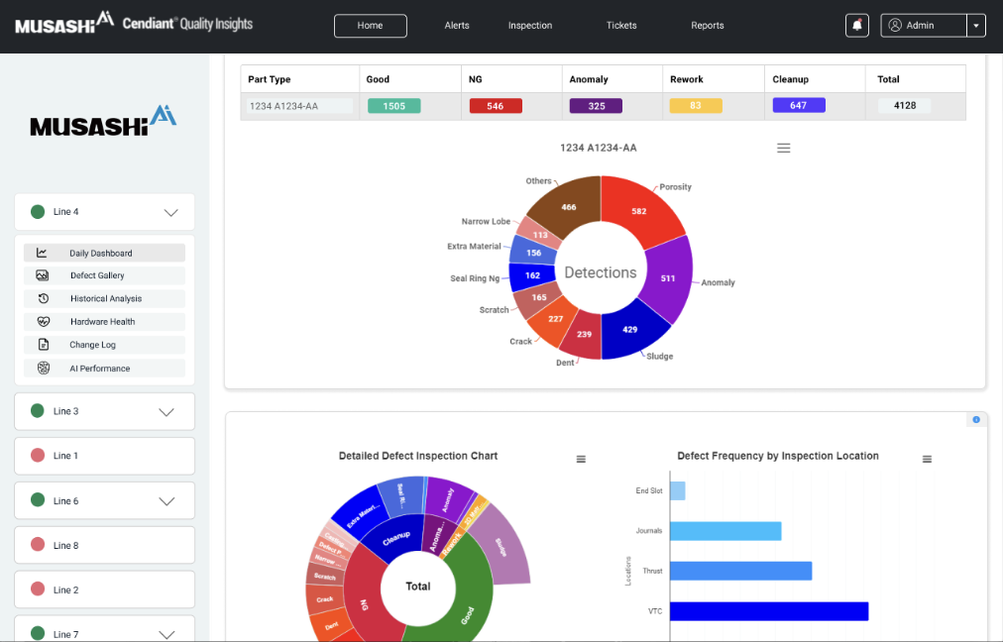Select the Seal Ring Ng 162 segment
The width and height of the screenshot is (1003, 642).
pos(530,276)
